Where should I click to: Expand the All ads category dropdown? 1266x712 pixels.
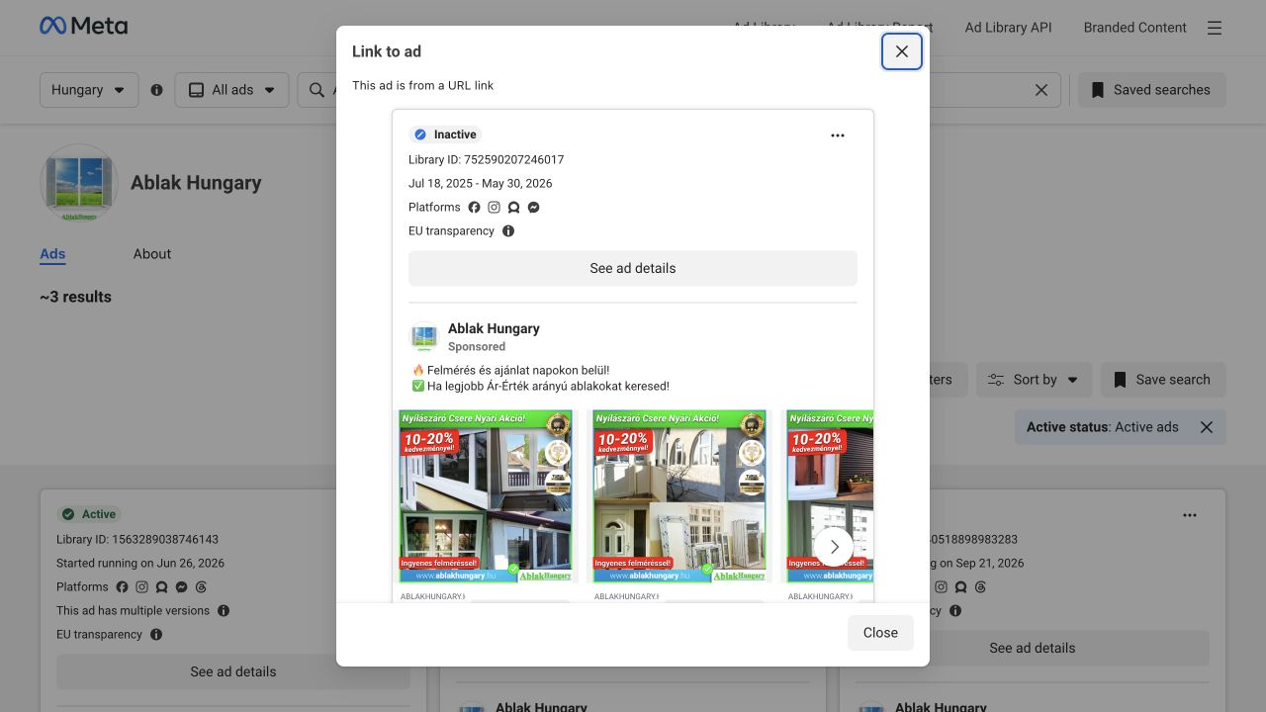pyautogui.click(x=231, y=90)
